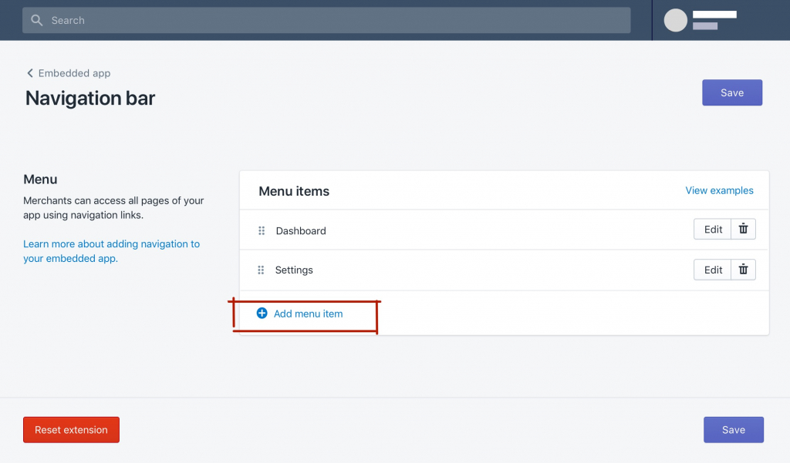Click the Reset extension button
Image resolution: width=790 pixels, height=463 pixels.
[x=71, y=430]
